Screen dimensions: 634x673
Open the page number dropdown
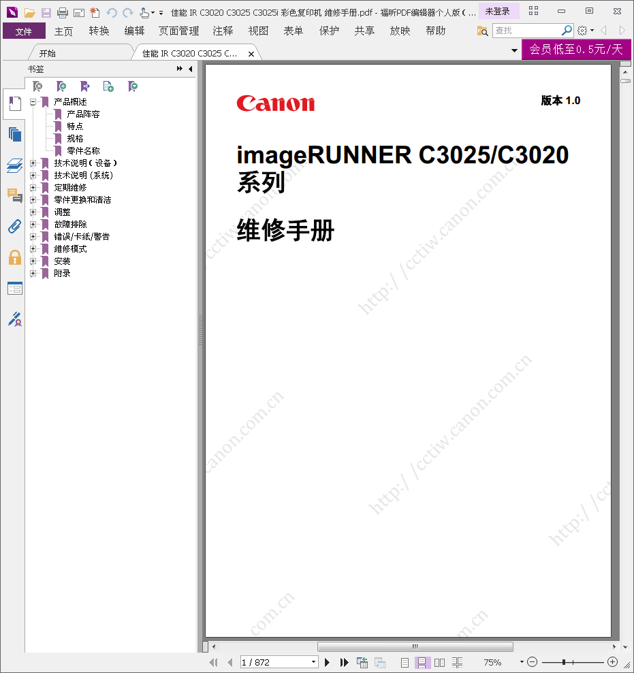coord(313,662)
